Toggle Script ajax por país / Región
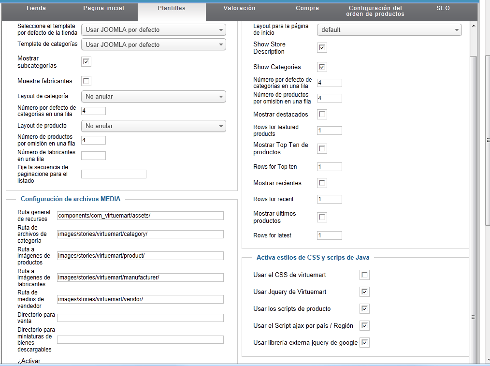 coord(364,325)
